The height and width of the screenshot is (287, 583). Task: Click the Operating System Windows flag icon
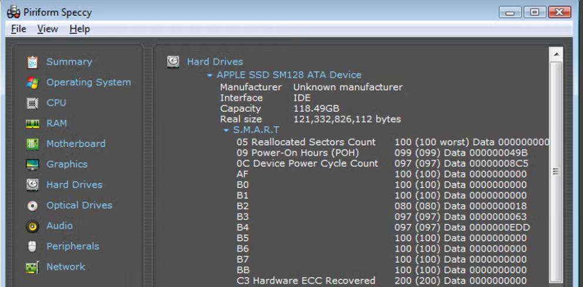(x=32, y=83)
